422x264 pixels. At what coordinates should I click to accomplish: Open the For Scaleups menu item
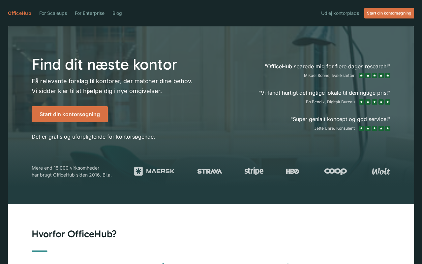(53, 13)
